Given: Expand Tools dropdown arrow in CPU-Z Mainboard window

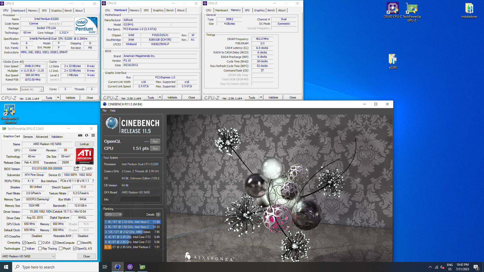Looking at the screenshot, I should pyautogui.click(x=160, y=97).
